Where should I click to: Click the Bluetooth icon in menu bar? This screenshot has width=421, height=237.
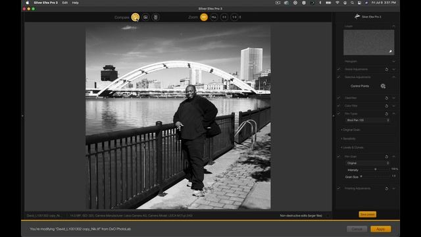tap(320, 3)
